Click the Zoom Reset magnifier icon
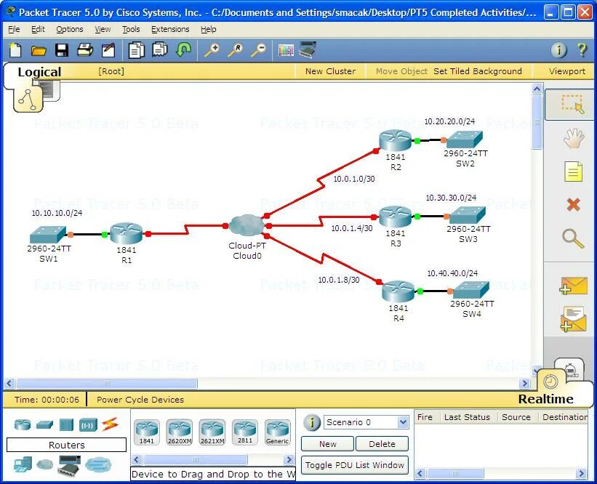The image size is (597, 484). (x=236, y=50)
